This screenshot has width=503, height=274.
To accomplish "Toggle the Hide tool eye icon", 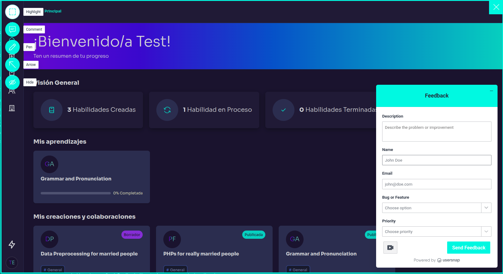I will [12, 82].
